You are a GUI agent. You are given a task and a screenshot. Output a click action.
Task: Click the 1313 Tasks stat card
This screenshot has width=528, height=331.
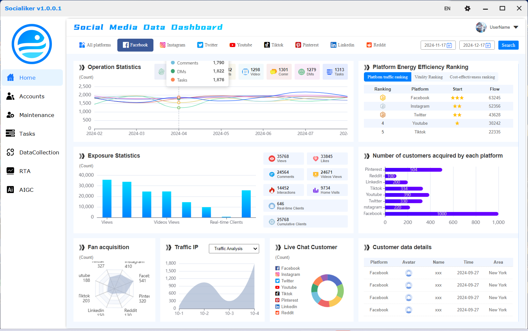[x=335, y=72]
